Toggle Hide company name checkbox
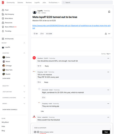Image resolution: width=114 pixels, height=134 pixels. (x=38, y=132)
